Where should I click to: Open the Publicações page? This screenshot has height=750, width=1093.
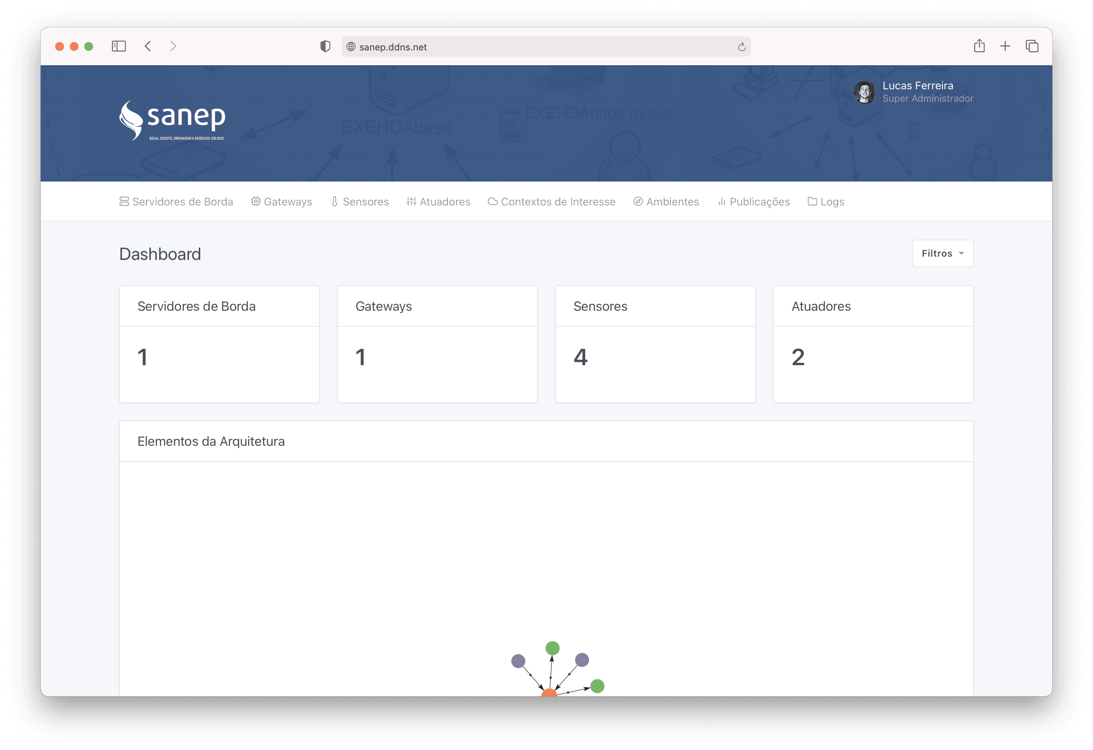tap(754, 201)
